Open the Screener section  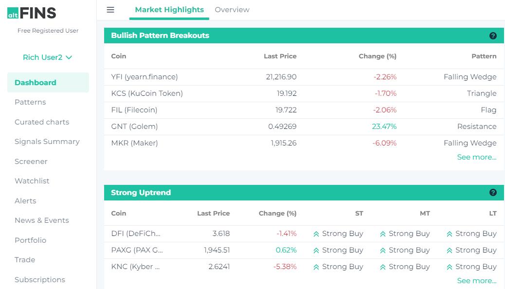pos(31,162)
